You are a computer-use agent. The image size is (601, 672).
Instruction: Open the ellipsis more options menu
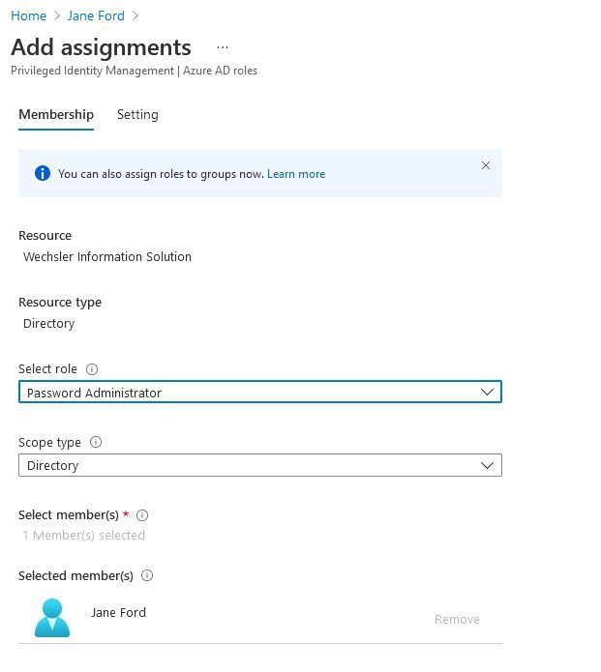click(x=223, y=47)
